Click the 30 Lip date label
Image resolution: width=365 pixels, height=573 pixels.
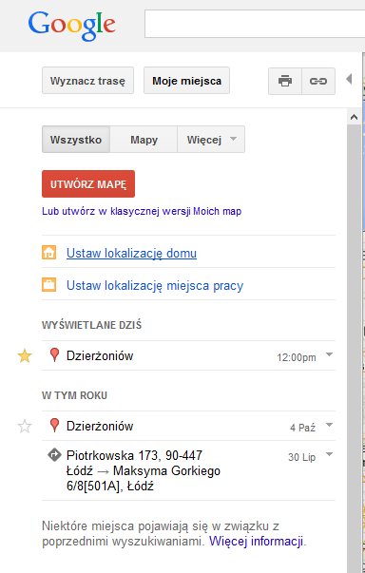302,457
